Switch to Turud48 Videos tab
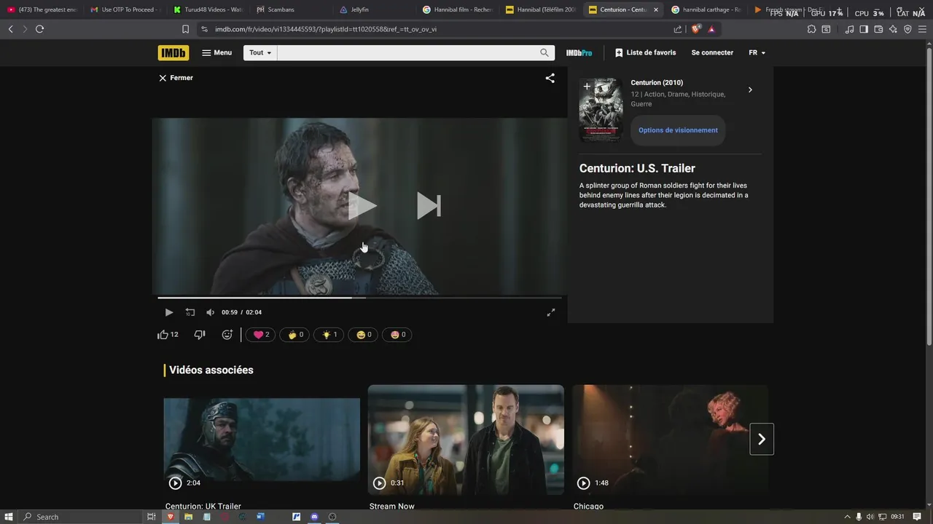933x524 pixels. click(x=208, y=9)
